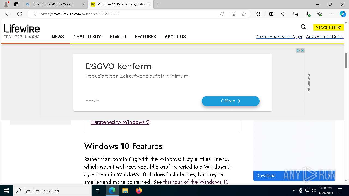Screen dimensions: 349x196
Task: Follow the 'this tour of the Windows 10' link
Action: point(196,182)
